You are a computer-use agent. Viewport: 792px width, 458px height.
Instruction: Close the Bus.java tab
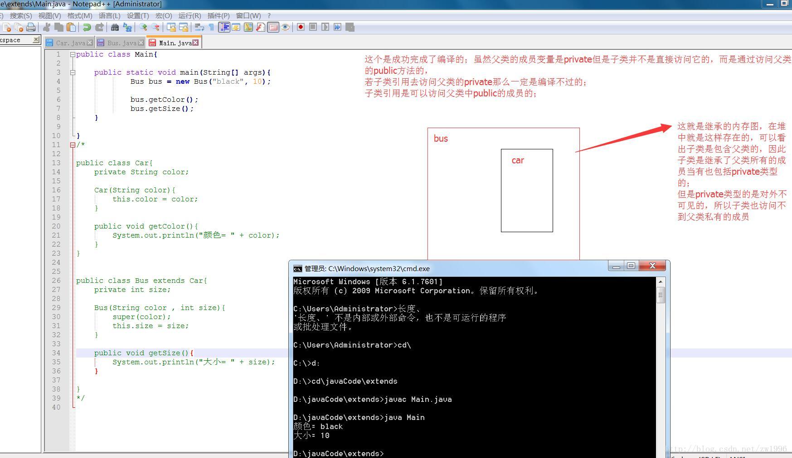coord(141,43)
